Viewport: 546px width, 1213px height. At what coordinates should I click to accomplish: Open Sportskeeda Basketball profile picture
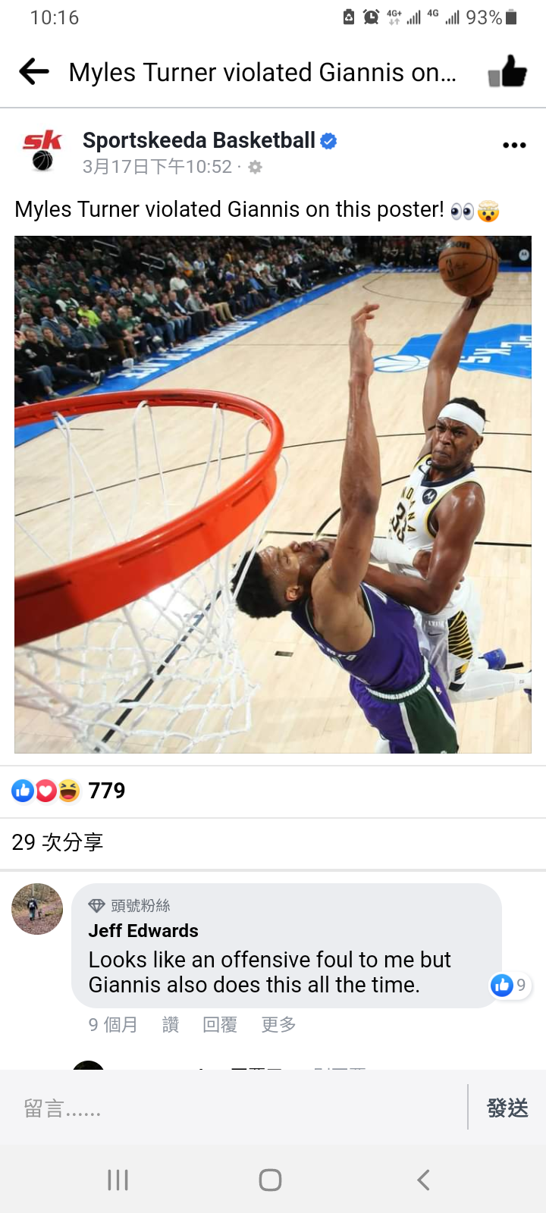pyautogui.click(x=42, y=150)
